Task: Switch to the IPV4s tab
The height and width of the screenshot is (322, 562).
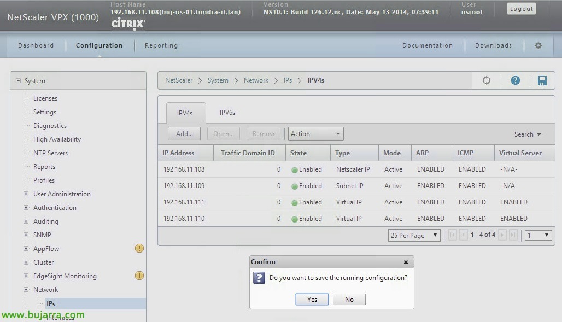Action: click(x=186, y=113)
